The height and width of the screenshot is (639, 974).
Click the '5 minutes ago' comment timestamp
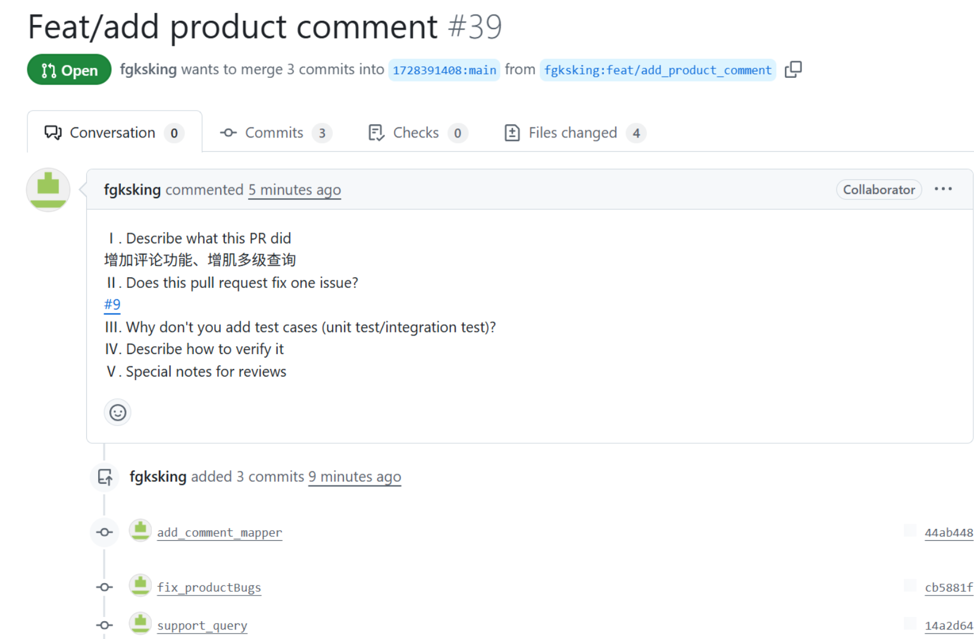tap(295, 190)
